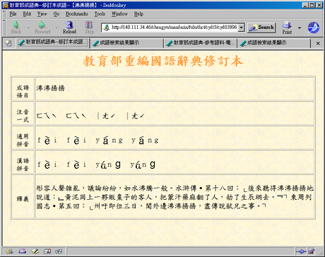The height and width of the screenshot is (257, 325).
Task: Open Mail & Newsgroups from the status bar
Action: click(x=23, y=251)
